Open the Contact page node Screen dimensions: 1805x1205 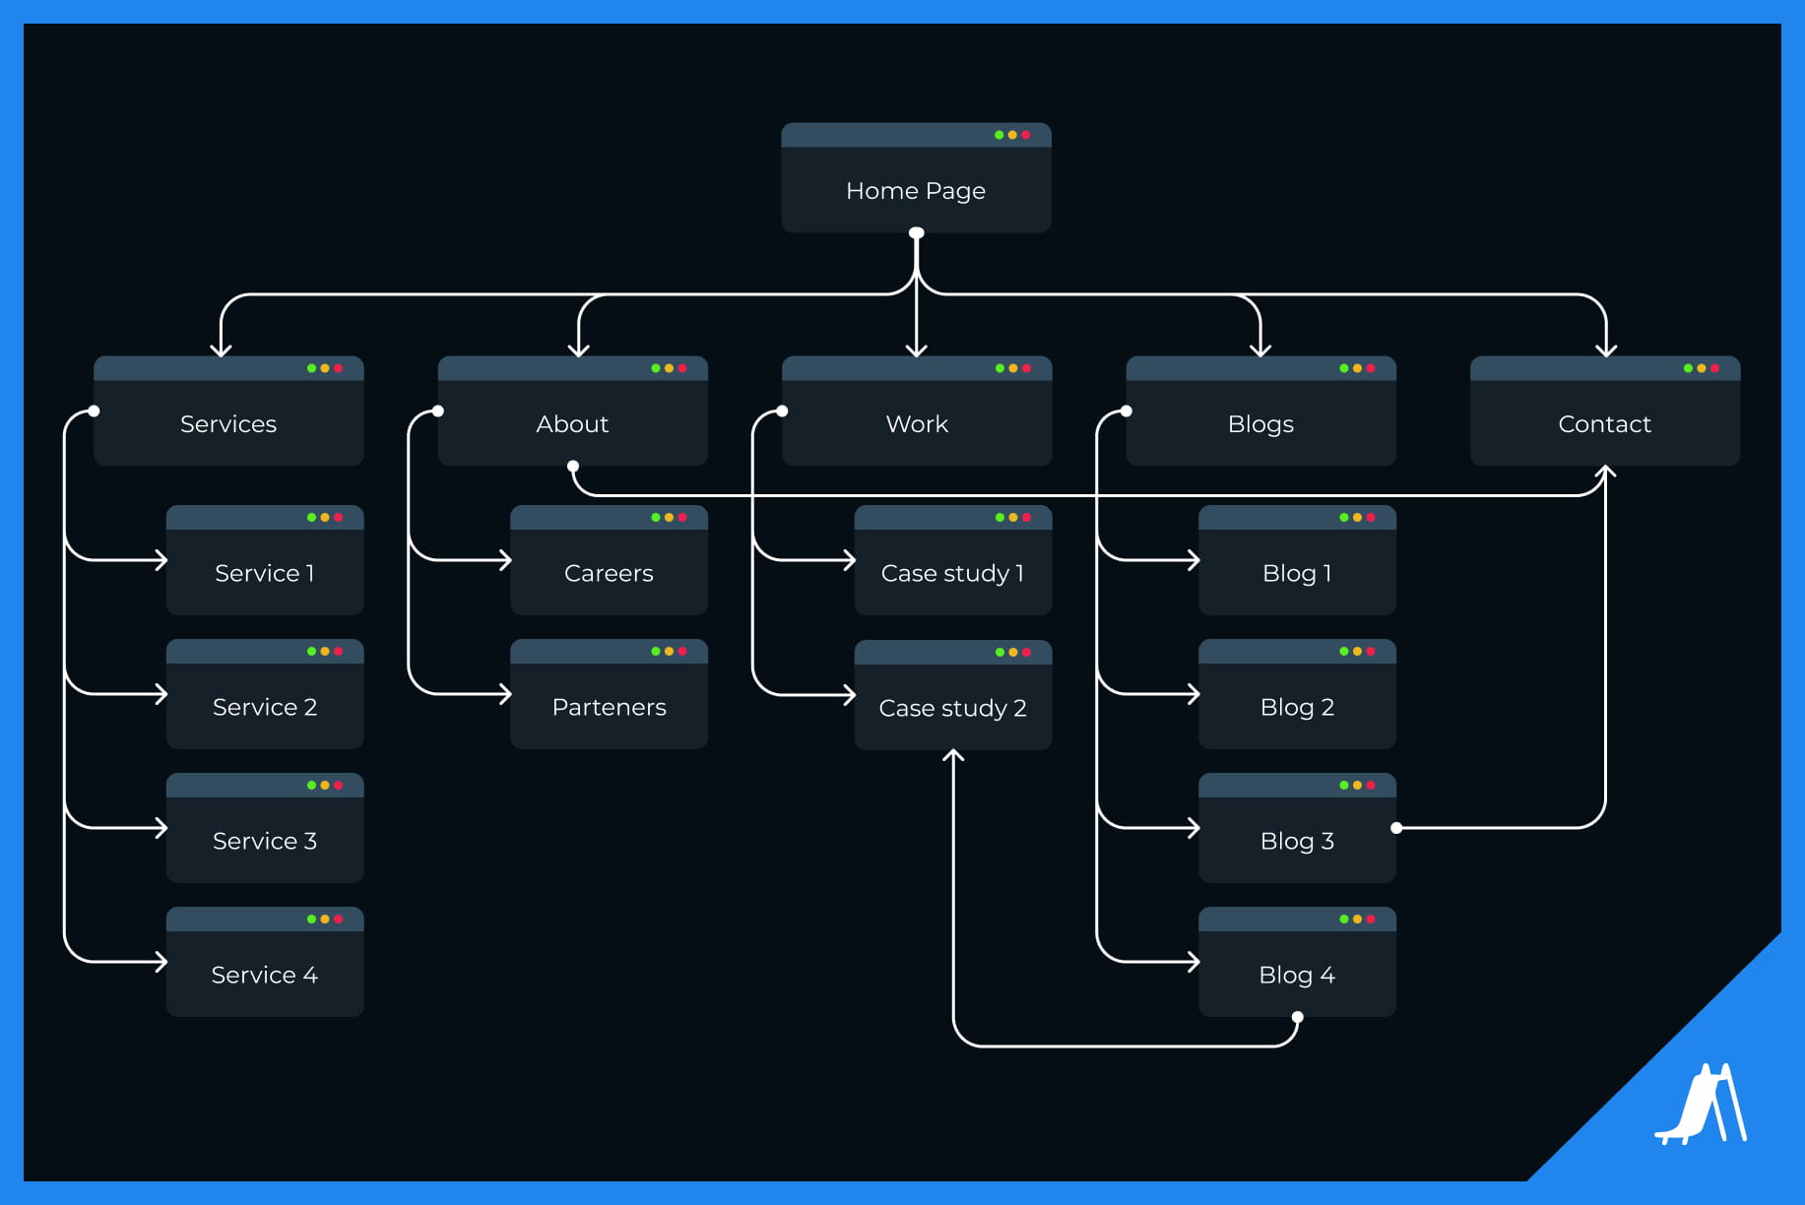(x=1604, y=423)
